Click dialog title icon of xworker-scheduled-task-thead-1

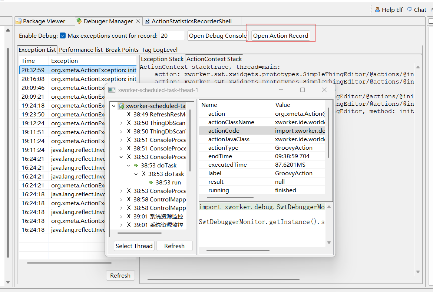(112, 90)
